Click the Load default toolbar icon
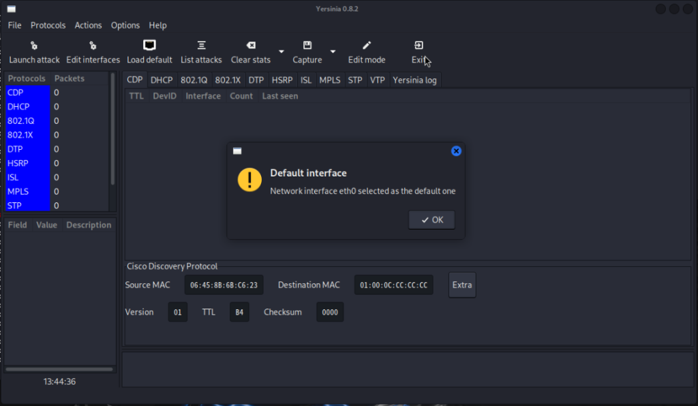 [149, 46]
